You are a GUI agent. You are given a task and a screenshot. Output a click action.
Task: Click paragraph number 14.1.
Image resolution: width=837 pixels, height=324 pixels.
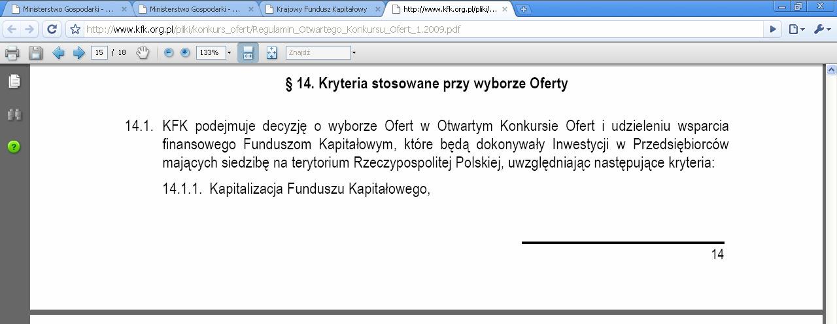(139, 126)
